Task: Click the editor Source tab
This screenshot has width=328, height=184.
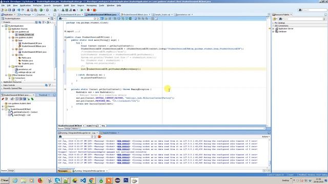Action: [60, 129]
